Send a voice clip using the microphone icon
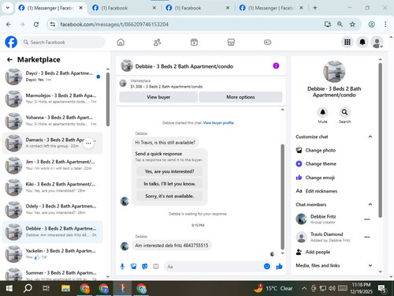The height and width of the screenshot is (296, 394). (122, 267)
